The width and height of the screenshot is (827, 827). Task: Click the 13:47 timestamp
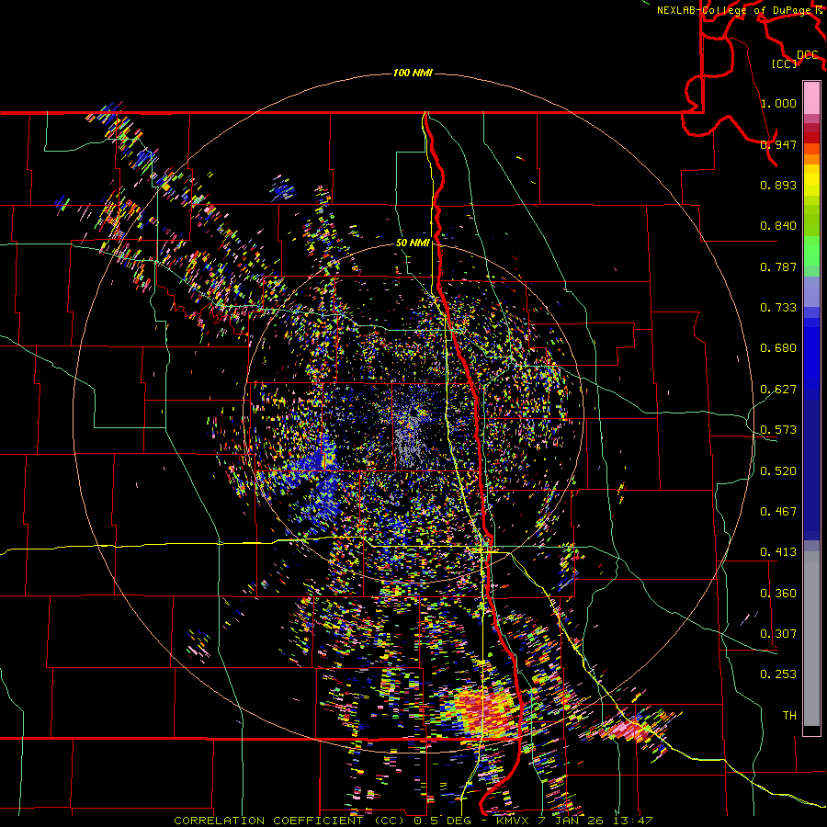pos(633,821)
